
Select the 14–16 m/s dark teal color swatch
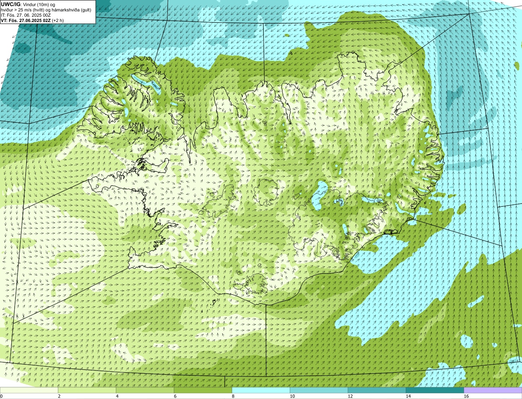click(x=435, y=390)
